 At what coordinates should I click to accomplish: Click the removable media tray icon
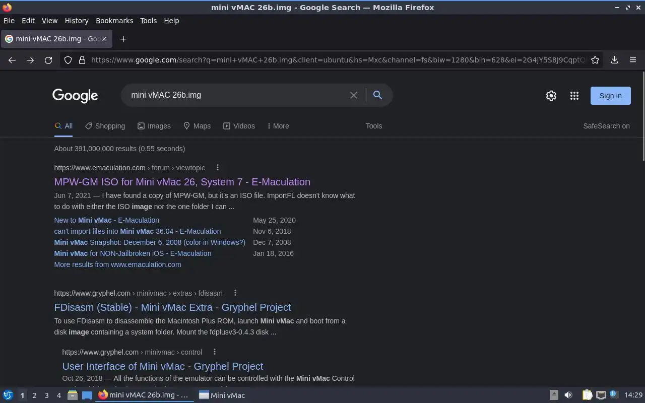coord(554,395)
